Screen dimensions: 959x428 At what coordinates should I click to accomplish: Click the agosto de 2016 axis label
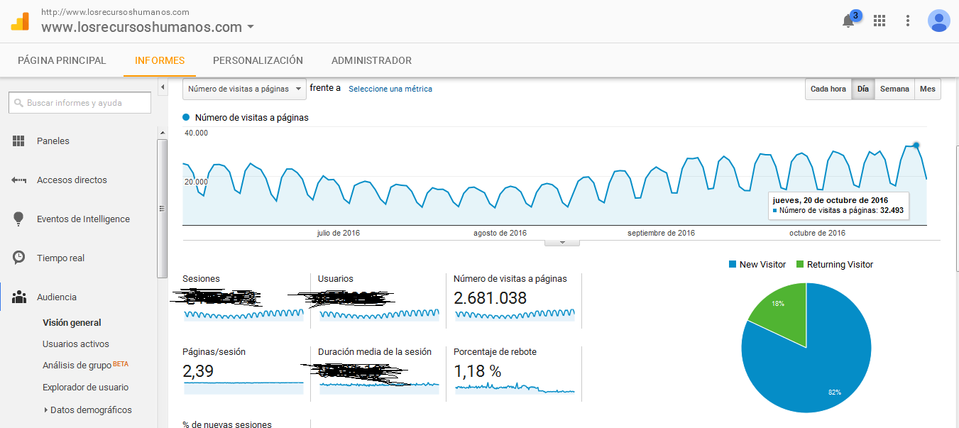(x=500, y=233)
